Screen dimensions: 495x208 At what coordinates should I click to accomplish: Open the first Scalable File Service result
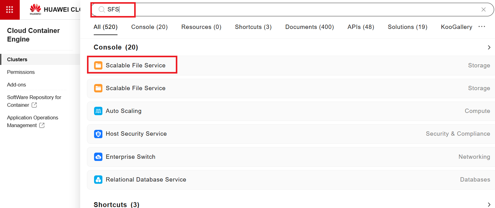coord(291,66)
